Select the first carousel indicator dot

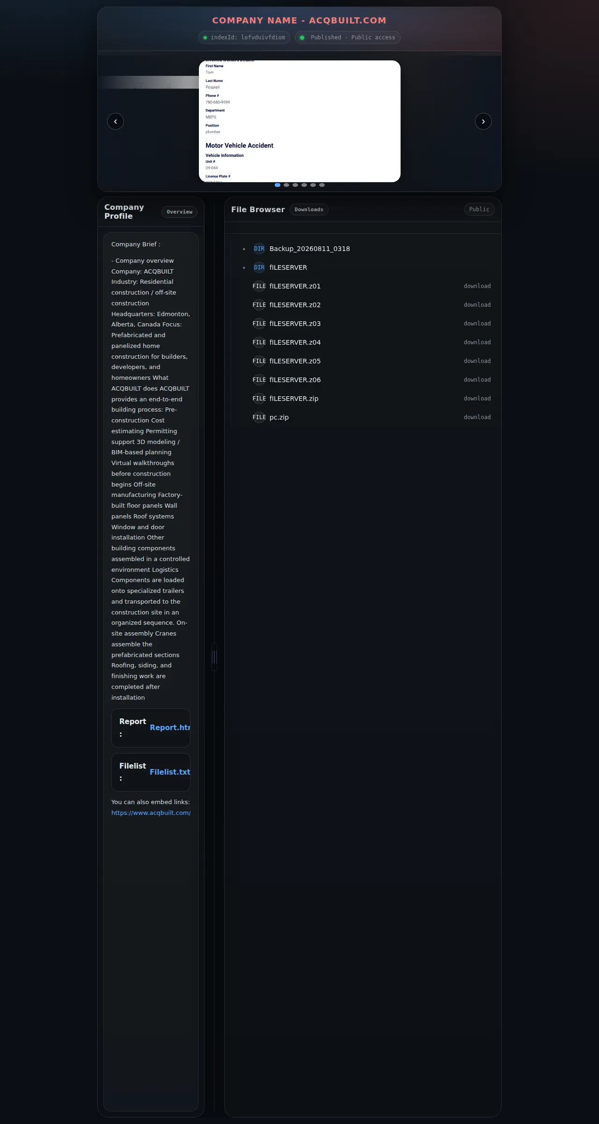click(278, 185)
